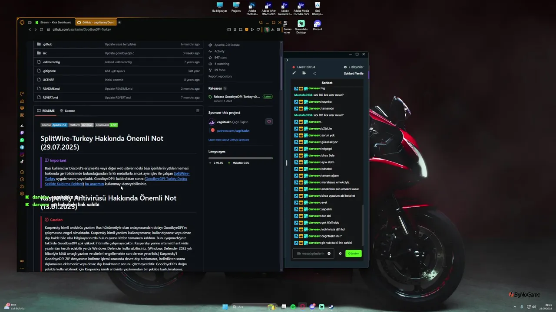Viewport: 556px width, 312px height.
Task: Open the "Update goodbyedpi.c" commit message
Action: click(x=119, y=53)
